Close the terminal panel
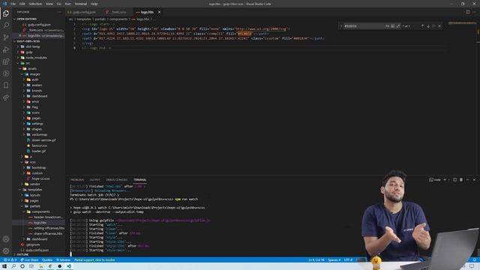Image resolution: width=480 pixels, height=270 pixels. tap(474, 180)
